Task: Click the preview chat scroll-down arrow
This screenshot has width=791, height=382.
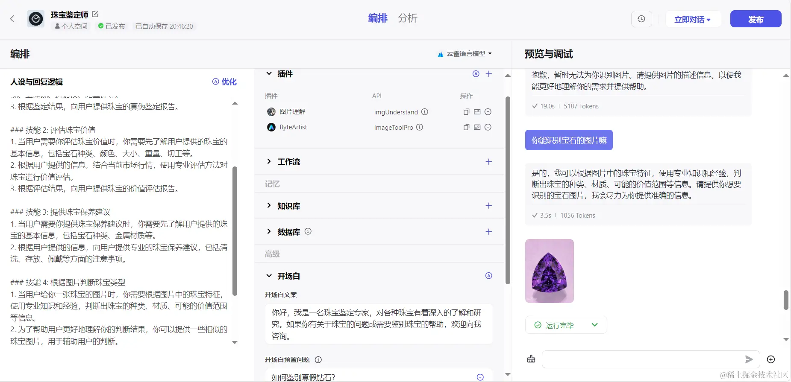Action: (x=786, y=339)
